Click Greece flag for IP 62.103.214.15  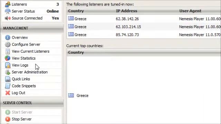click(x=71, y=26)
